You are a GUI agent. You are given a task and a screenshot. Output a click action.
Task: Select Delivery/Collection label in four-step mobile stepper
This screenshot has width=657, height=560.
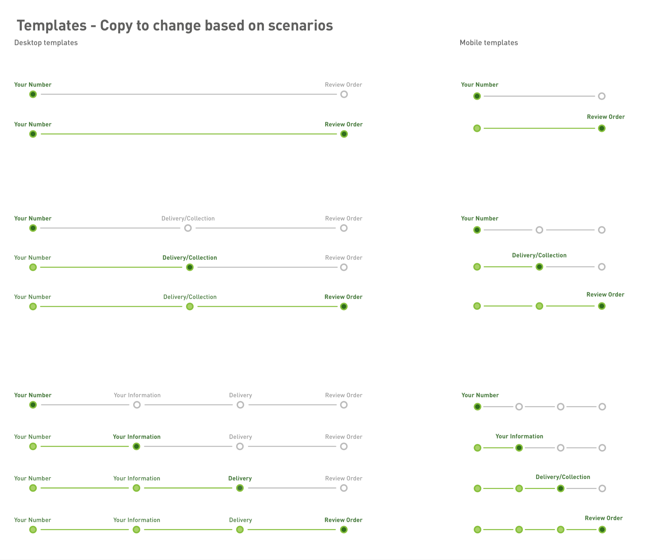pyautogui.click(x=563, y=477)
